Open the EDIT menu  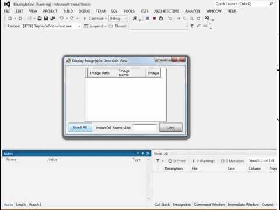click(x=19, y=11)
